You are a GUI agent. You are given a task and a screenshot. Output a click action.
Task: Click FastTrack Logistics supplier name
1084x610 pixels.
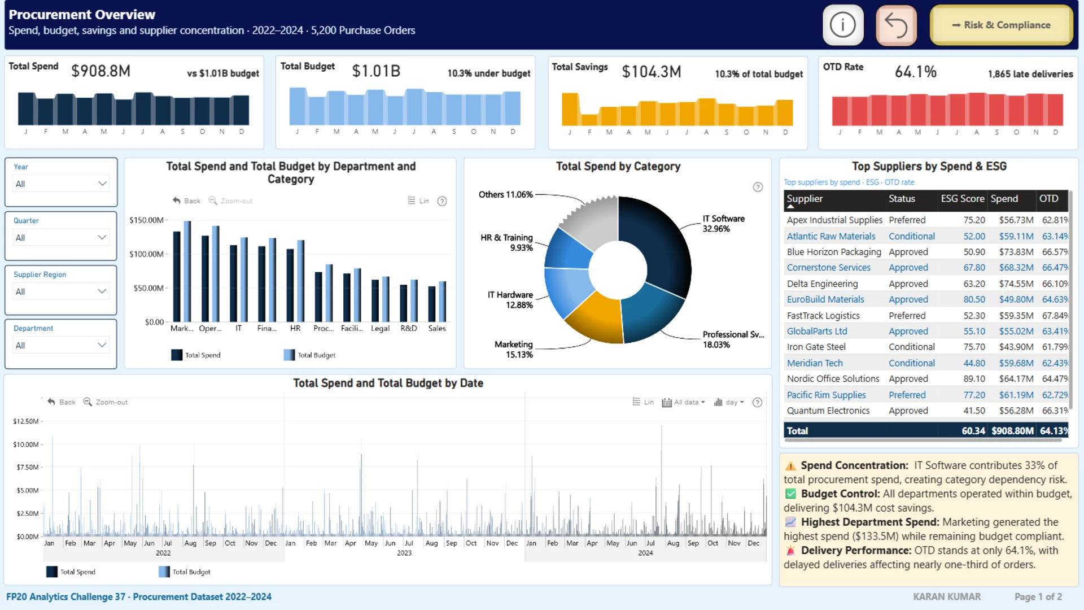coord(823,316)
